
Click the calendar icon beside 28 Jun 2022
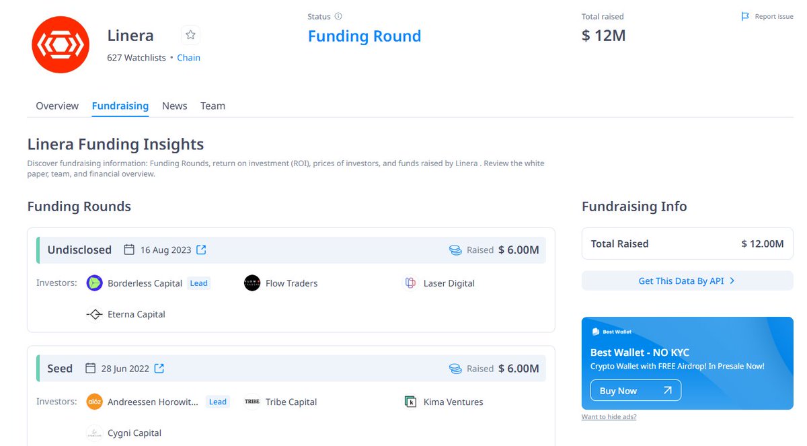coord(91,368)
